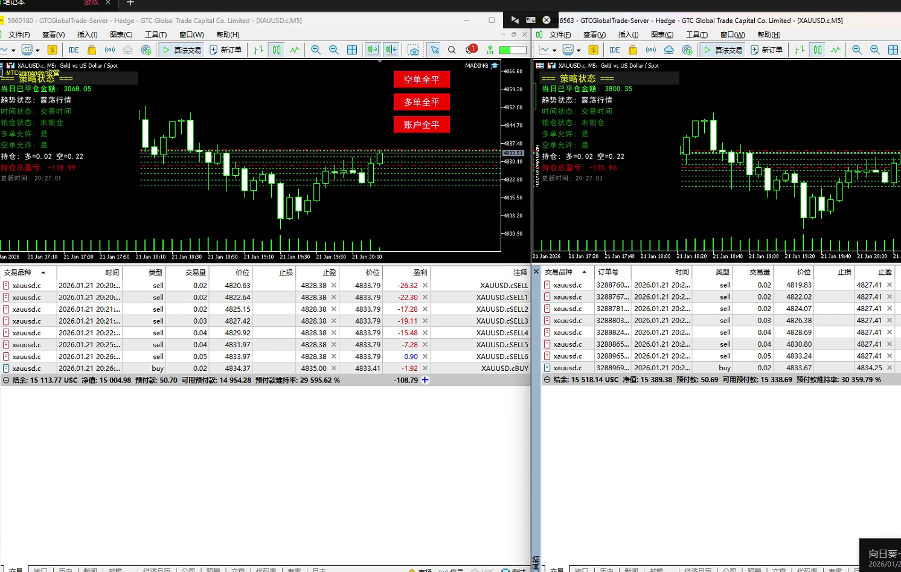Switch left chart to candlesticks
The image size is (901, 572).
[277, 50]
